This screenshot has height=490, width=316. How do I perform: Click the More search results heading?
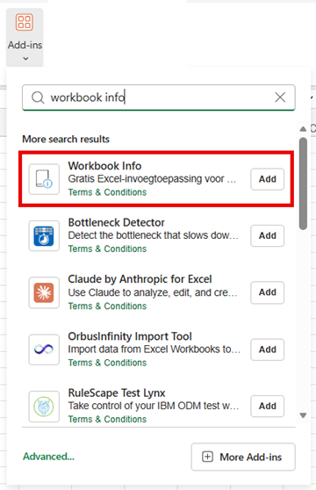66,139
